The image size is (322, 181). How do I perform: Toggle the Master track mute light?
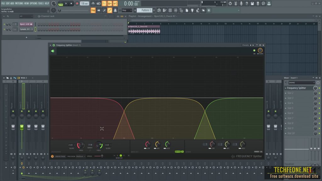(13, 111)
